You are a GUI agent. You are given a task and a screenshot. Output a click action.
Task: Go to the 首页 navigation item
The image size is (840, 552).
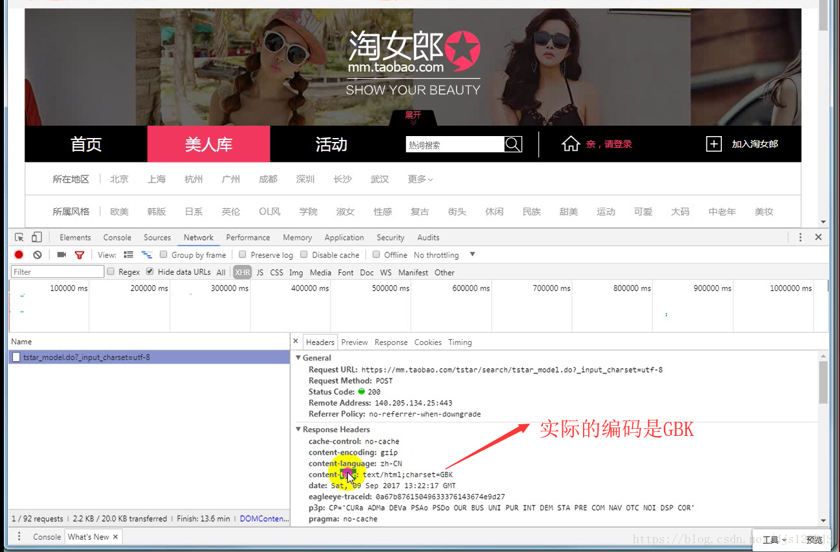point(86,144)
